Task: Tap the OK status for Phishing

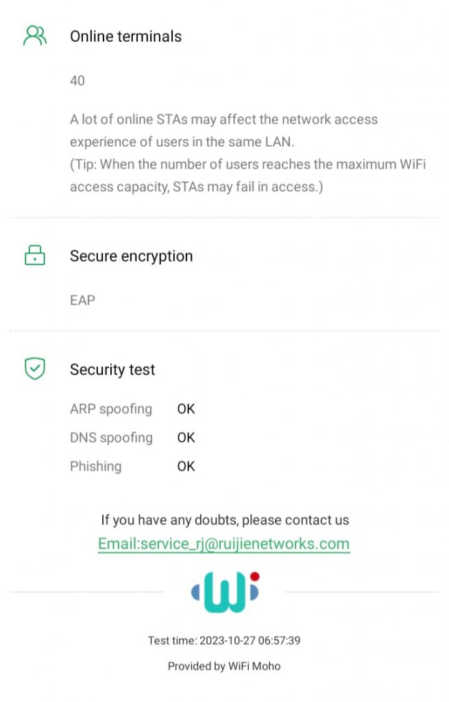Action: point(186,466)
